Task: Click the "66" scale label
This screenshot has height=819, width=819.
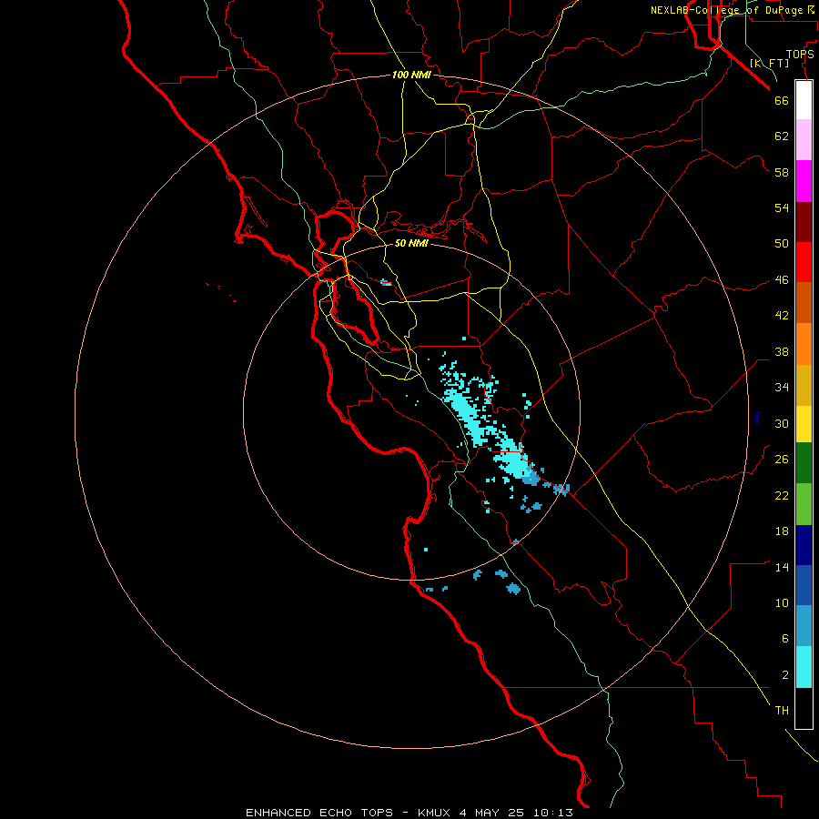Action: point(782,100)
